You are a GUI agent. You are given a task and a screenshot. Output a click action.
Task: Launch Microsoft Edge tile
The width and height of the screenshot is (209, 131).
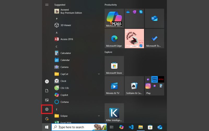(x=114, y=39)
